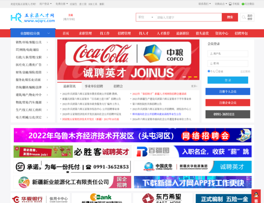264x203 pixels.
Task: Click the China Kingho globe logo
Action: point(149,166)
